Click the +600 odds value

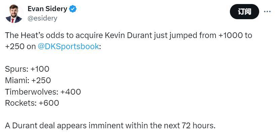[49, 103]
